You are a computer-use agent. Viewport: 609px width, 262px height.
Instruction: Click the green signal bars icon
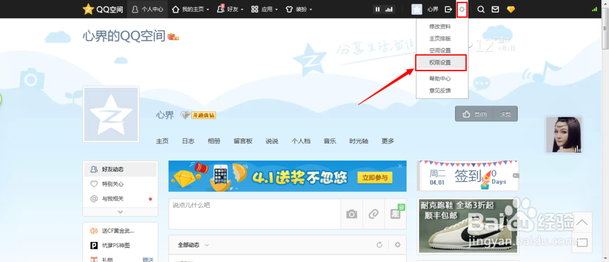(x=594, y=9)
